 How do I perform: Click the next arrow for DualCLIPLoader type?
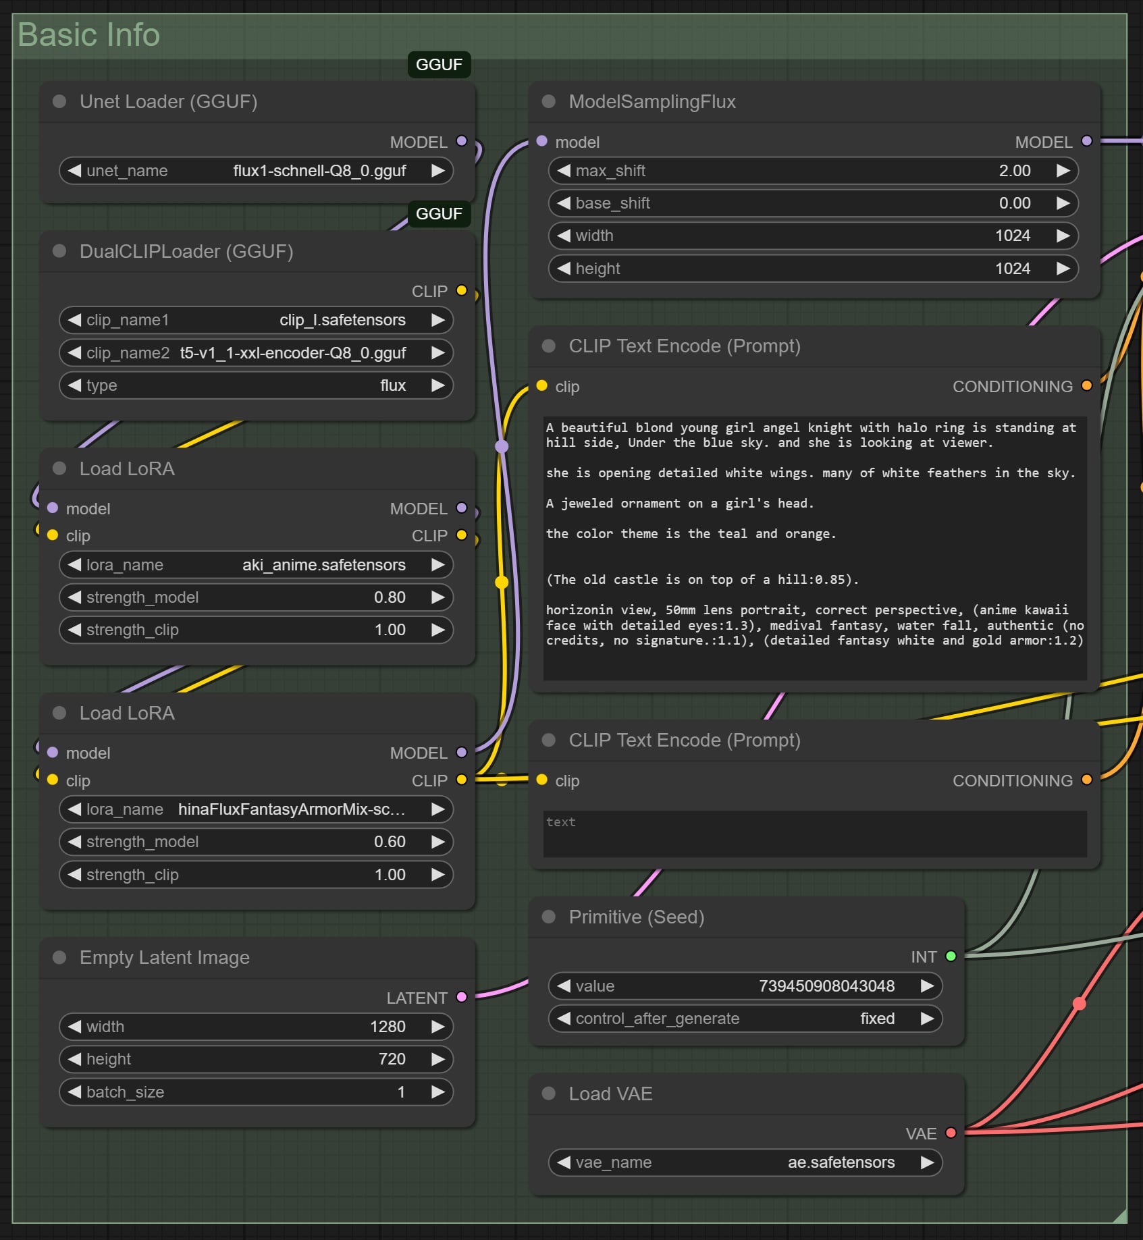point(438,385)
